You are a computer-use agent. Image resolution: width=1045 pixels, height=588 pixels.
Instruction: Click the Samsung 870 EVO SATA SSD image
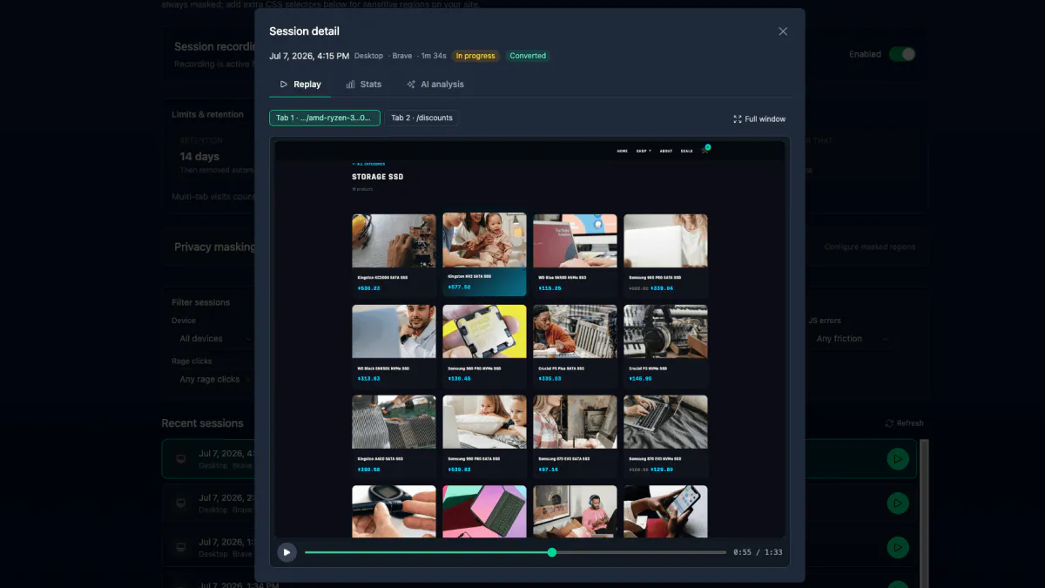575,422
